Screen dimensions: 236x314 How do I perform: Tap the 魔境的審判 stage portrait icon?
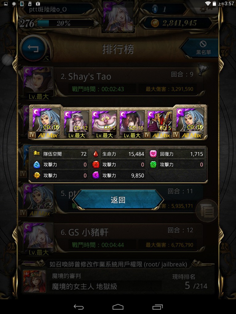point(34,281)
